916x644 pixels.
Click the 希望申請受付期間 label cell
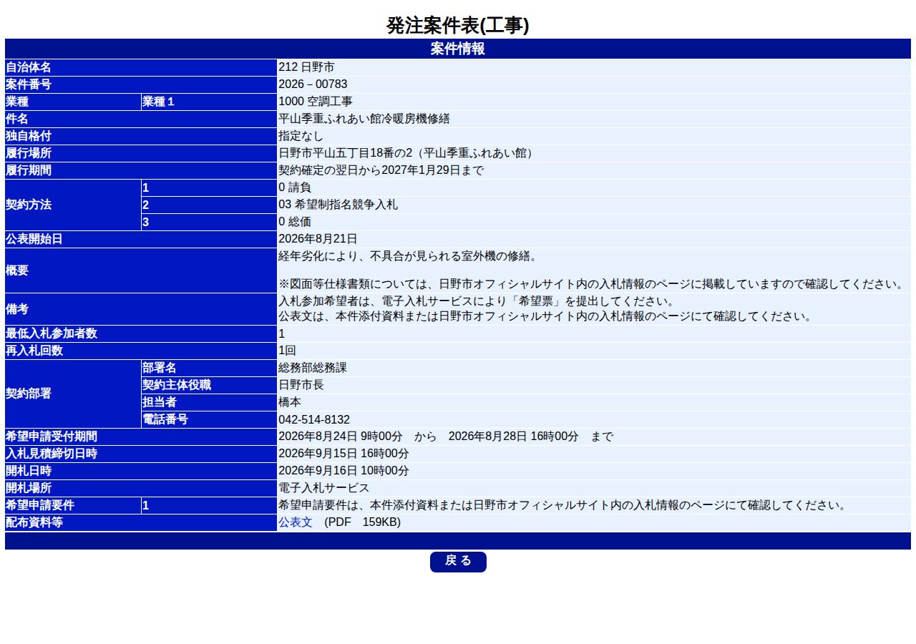point(140,436)
